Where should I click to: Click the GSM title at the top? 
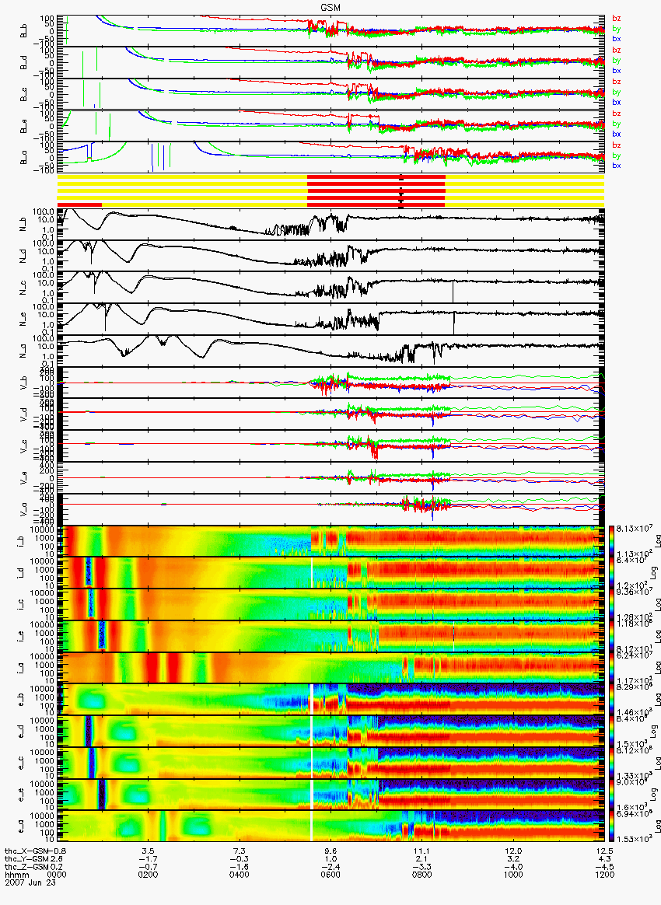330,8
